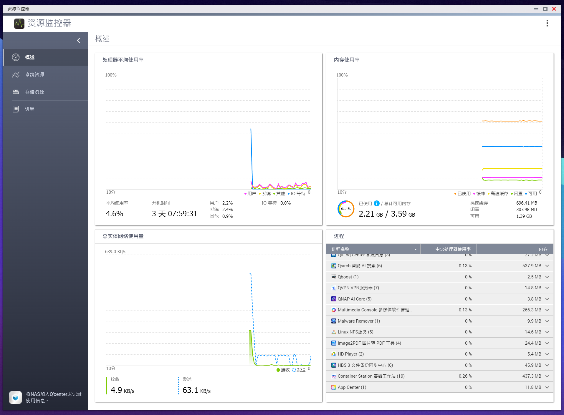Click the 内存使用率 panel title
The height and width of the screenshot is (415, 564).
347,60
